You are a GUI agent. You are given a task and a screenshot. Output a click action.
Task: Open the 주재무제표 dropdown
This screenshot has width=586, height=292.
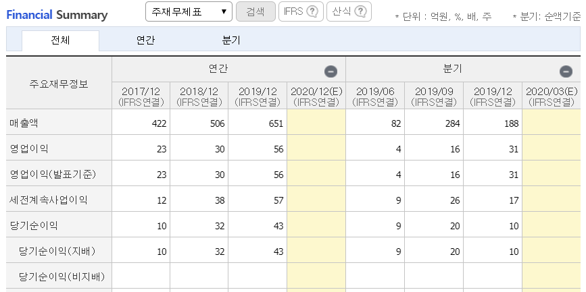pyautogui.click(x=189, y=11)
